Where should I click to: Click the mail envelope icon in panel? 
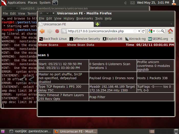[x=132, y=3]
